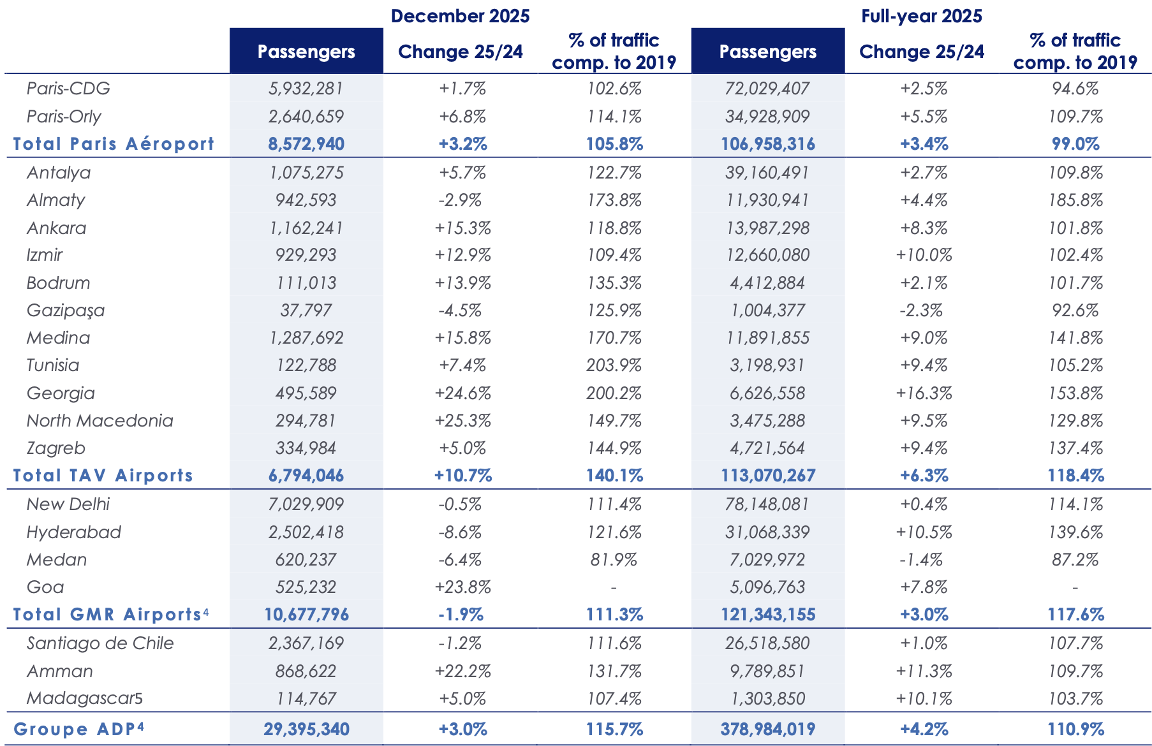Click the Total Paris Aéroport row label

(x=114, y=144)
